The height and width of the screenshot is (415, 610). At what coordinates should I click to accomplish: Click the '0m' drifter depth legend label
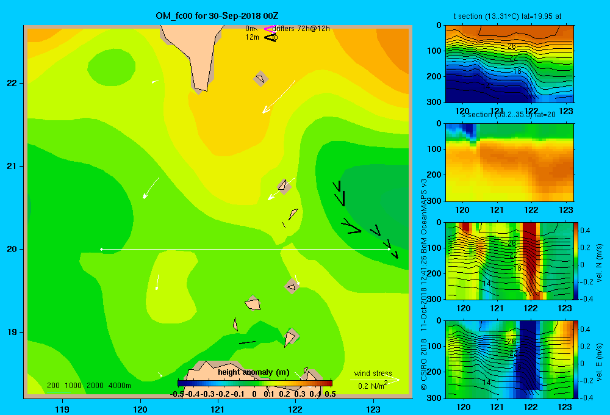tap(251, 29)
